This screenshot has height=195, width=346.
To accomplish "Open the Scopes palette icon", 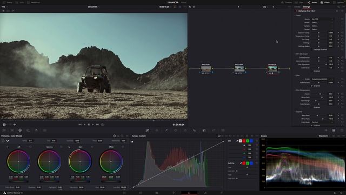I will (x=334, y=131).
